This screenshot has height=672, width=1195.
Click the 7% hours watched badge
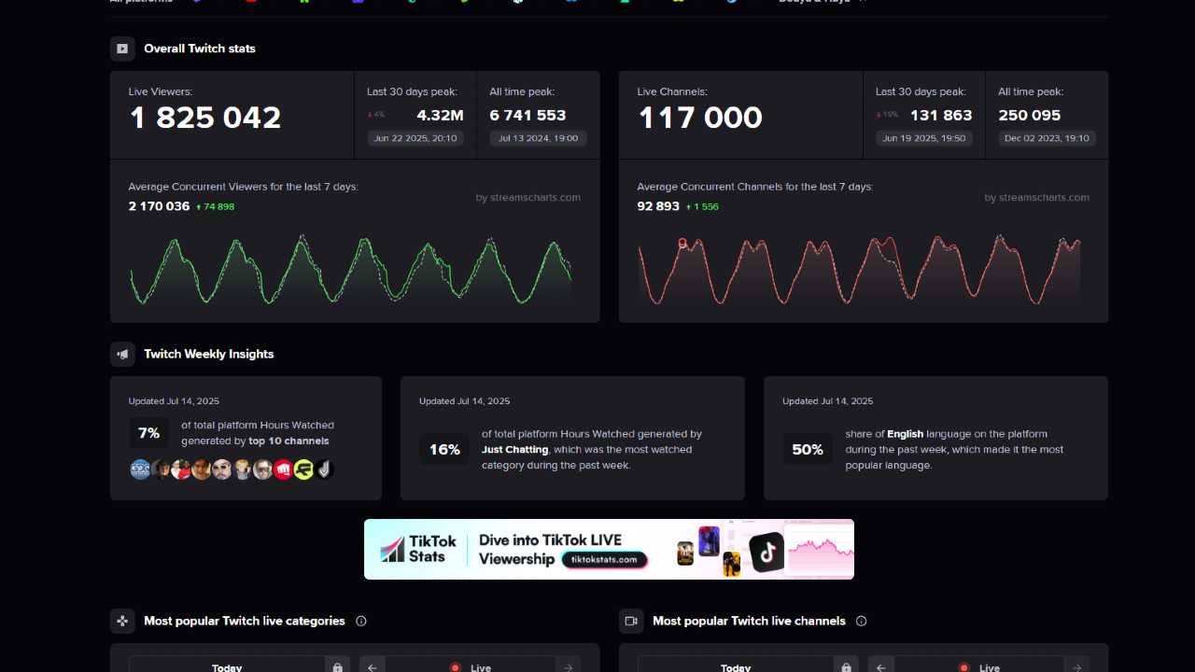tap(149, 433)
